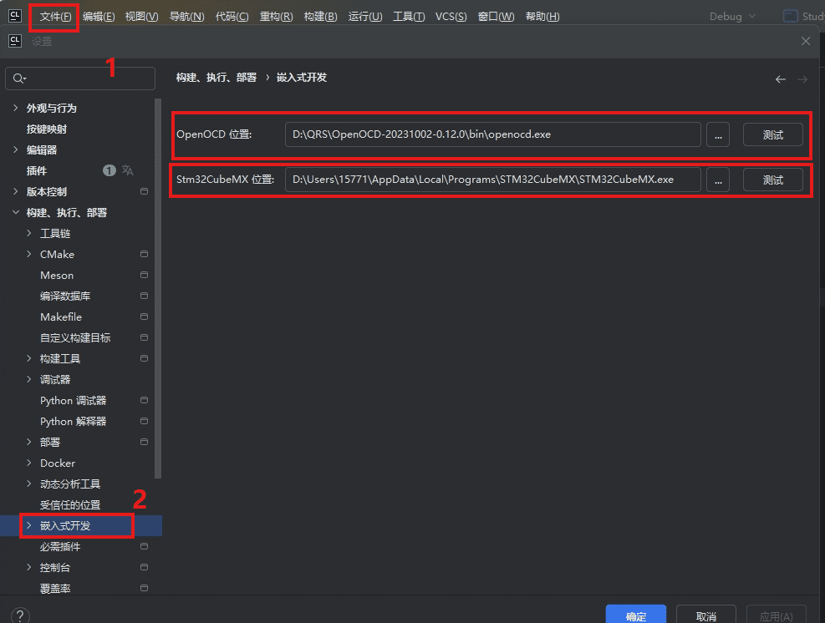Image resolution: width=825 pixels, height=623 pixels.
Task: Expand the 外观与行为 tree node
Action: click(16, 108)
